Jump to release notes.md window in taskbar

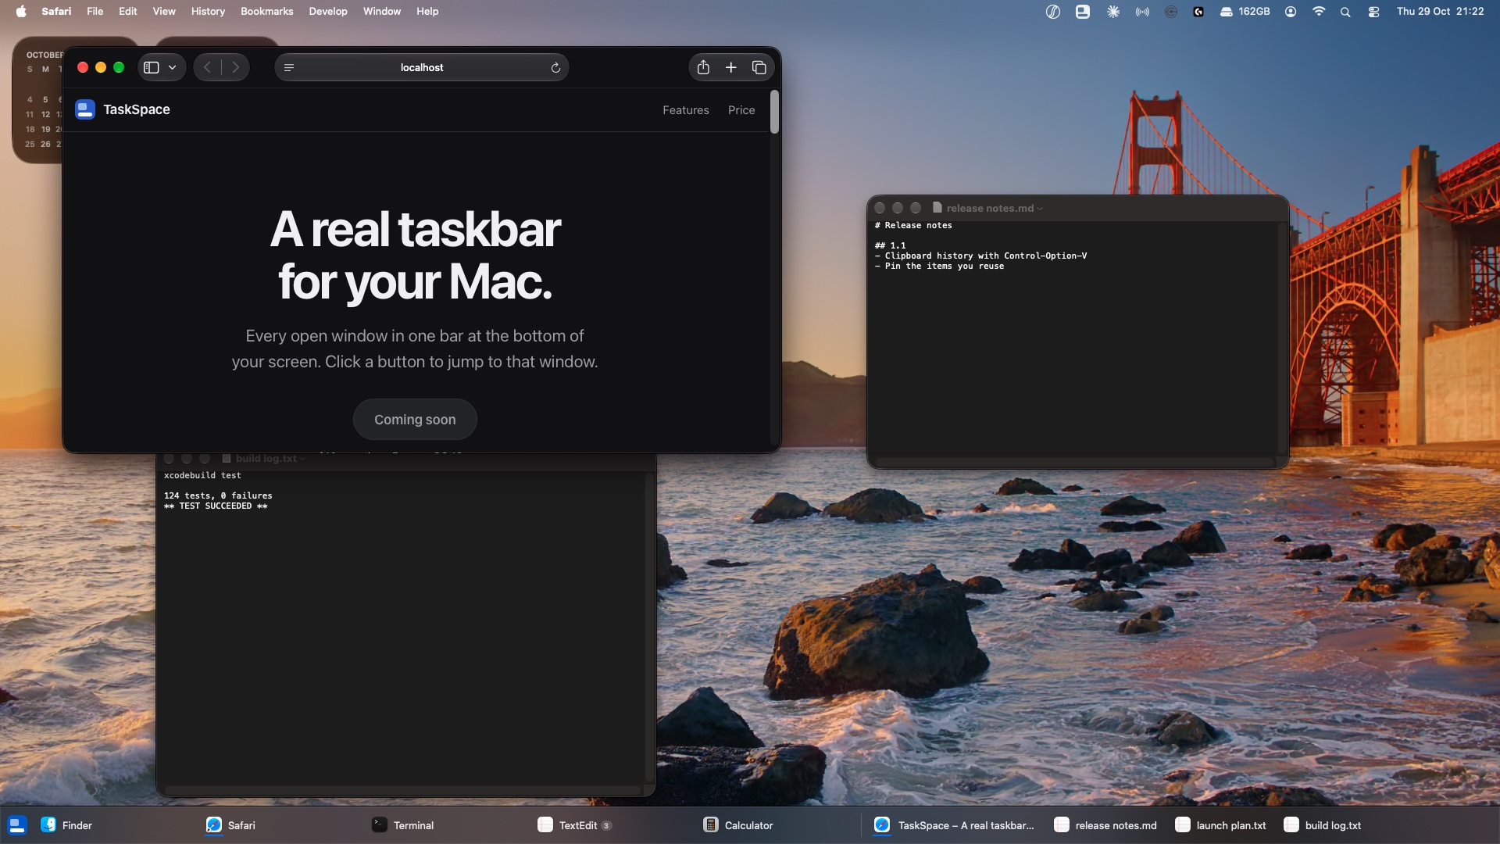pos(1105,825)
